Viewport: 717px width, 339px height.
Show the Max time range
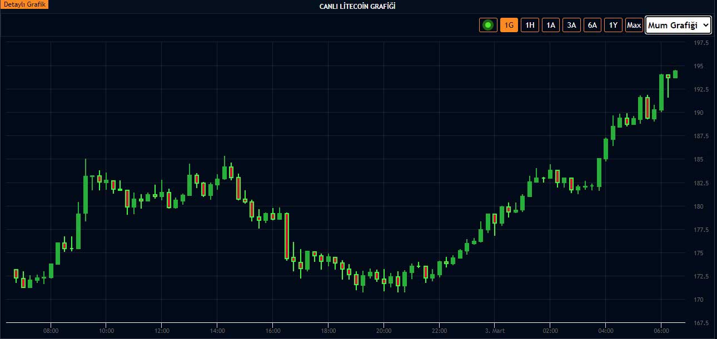[634, 25]
